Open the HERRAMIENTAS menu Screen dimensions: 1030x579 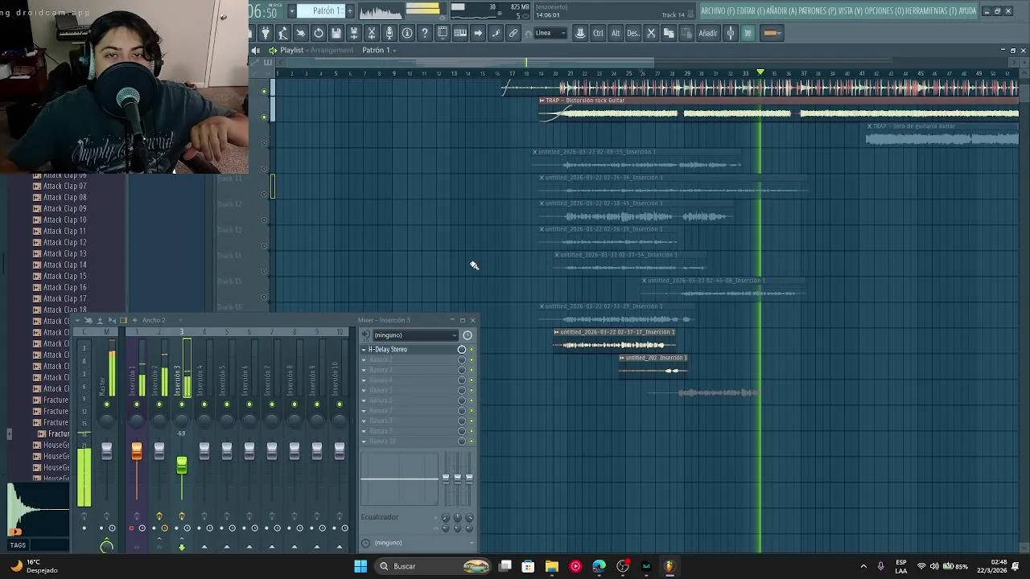pyautogui.click(x=932, y=10)
